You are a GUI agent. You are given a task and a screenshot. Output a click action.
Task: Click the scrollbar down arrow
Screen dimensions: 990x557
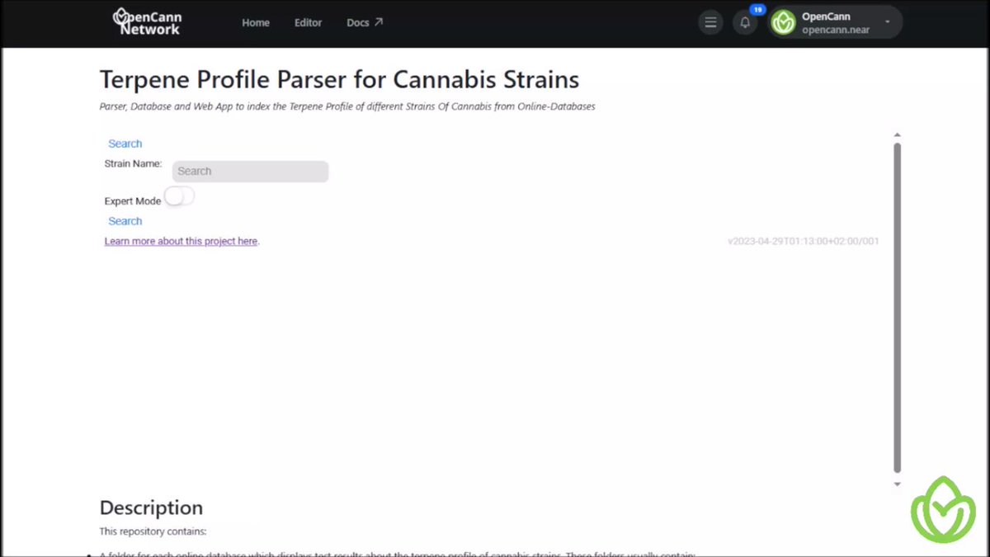[898, 484]
